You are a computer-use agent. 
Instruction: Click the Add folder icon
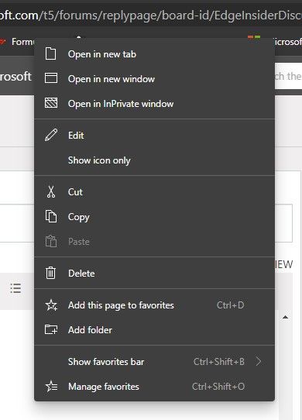point(51,329)
